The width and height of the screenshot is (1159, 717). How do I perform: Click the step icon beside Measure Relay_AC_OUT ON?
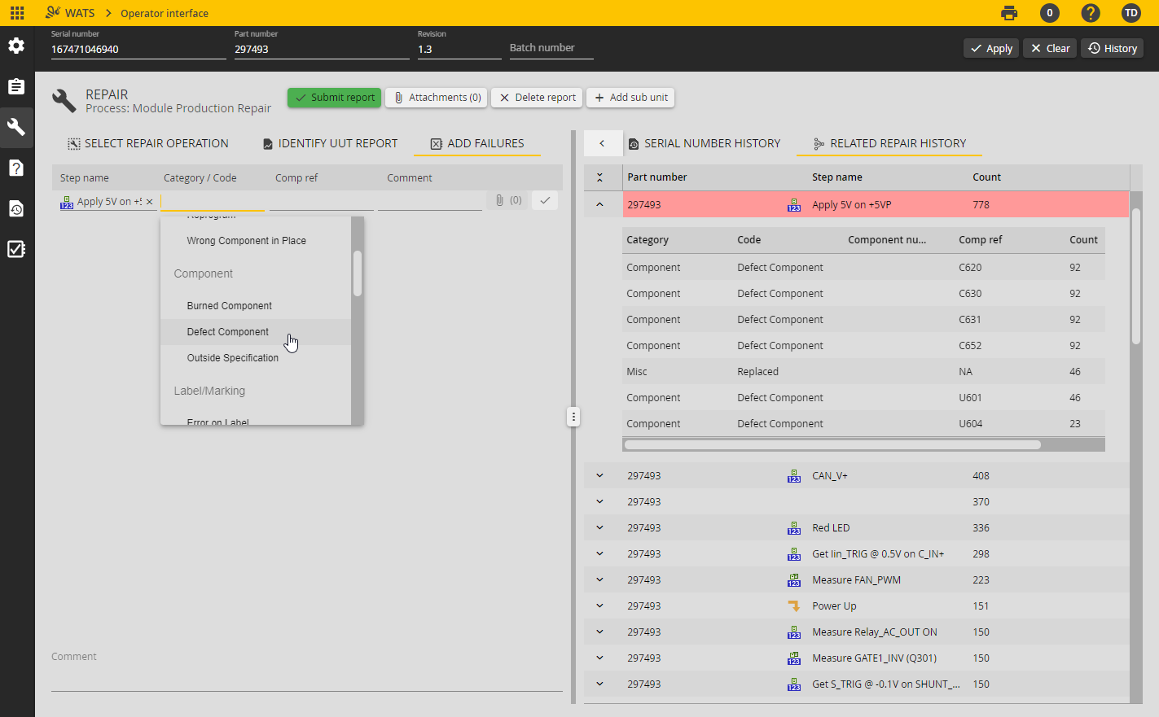click(x=794, y=632)
